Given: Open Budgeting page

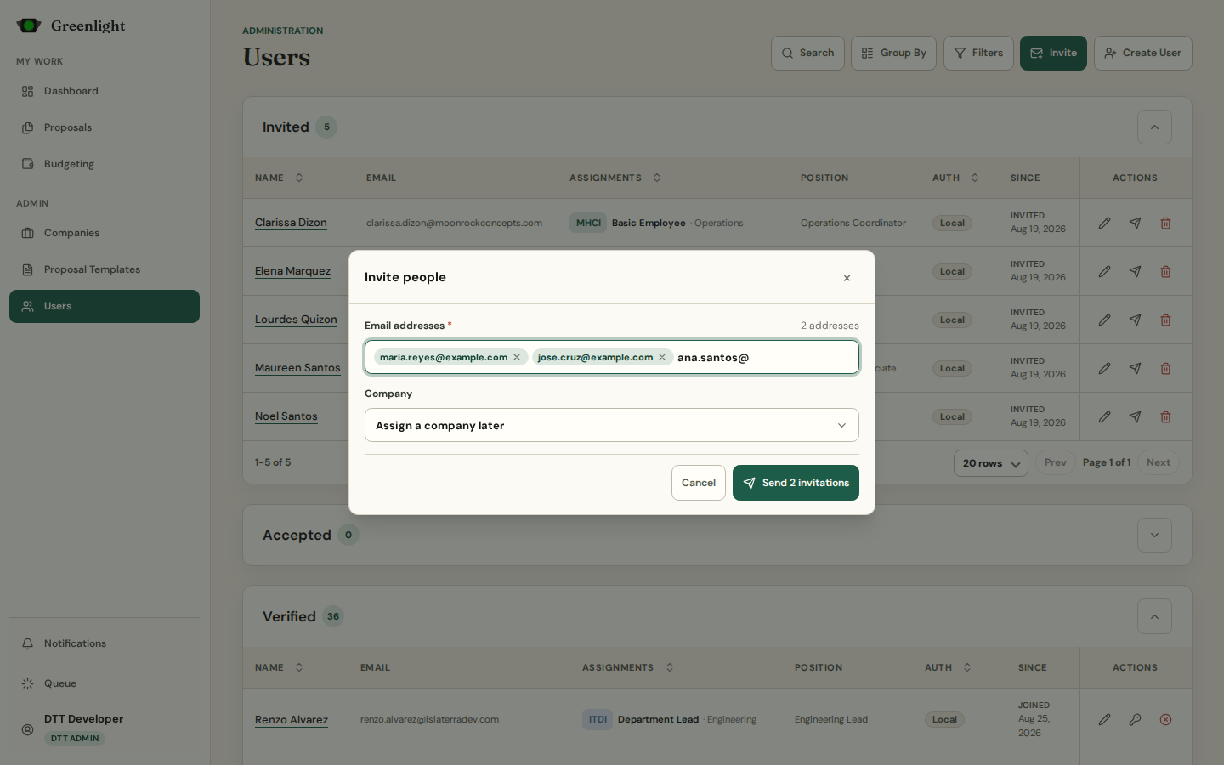Looking at the screenshot, I should pyautogui.click(x=105, y=164).
